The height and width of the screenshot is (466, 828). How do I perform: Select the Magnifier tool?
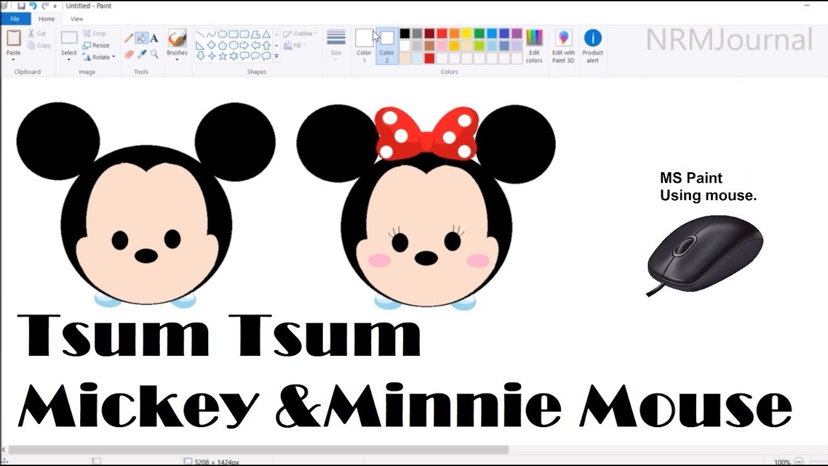coord(154,54)
